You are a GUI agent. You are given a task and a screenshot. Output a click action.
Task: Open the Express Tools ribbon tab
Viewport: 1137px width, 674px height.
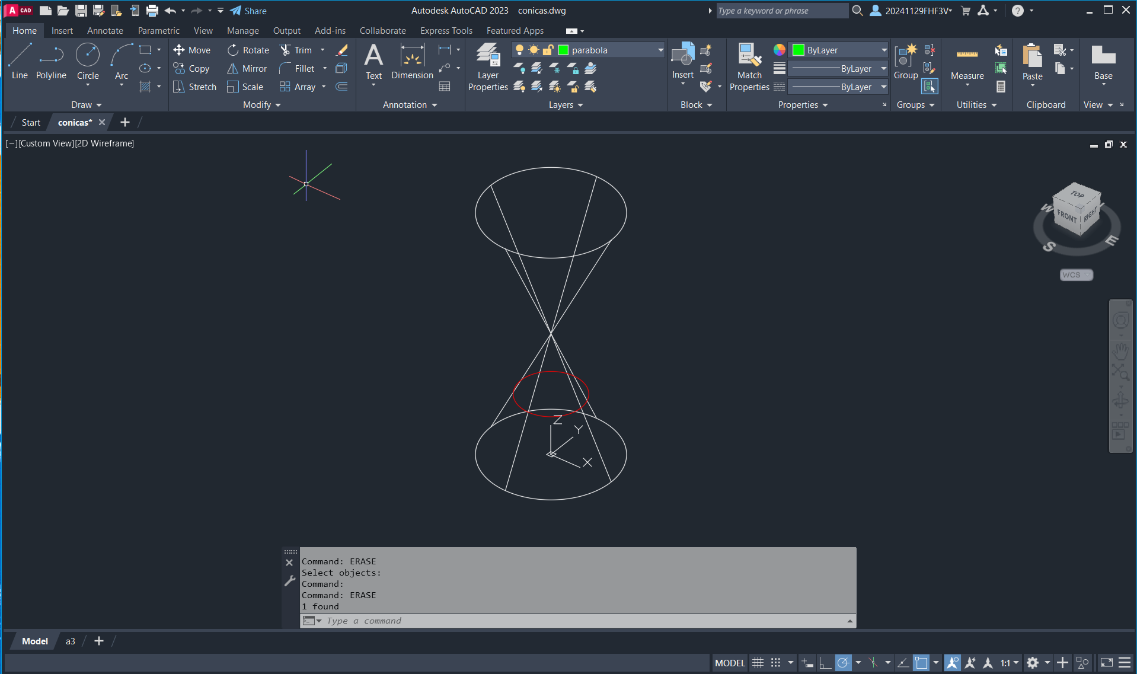point(446,31)
